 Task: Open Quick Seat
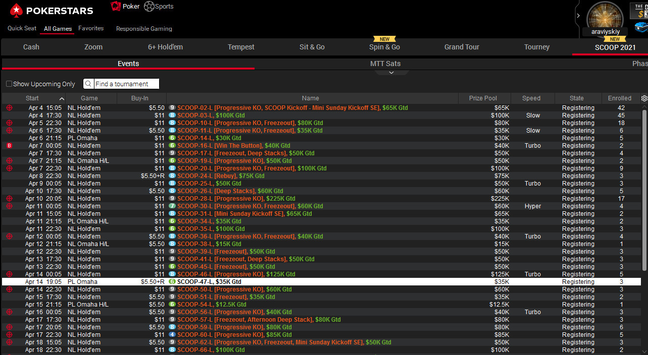point(22,28)
